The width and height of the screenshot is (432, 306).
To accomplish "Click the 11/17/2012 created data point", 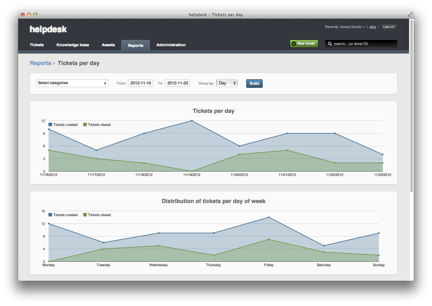I will pos(96,150).
